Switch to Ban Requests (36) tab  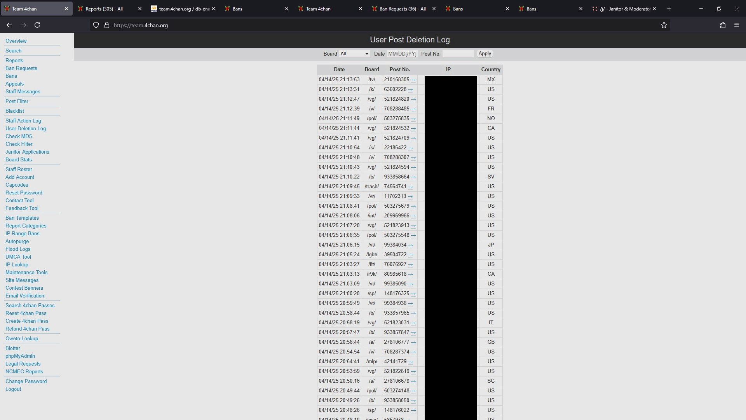pos(403,9)
